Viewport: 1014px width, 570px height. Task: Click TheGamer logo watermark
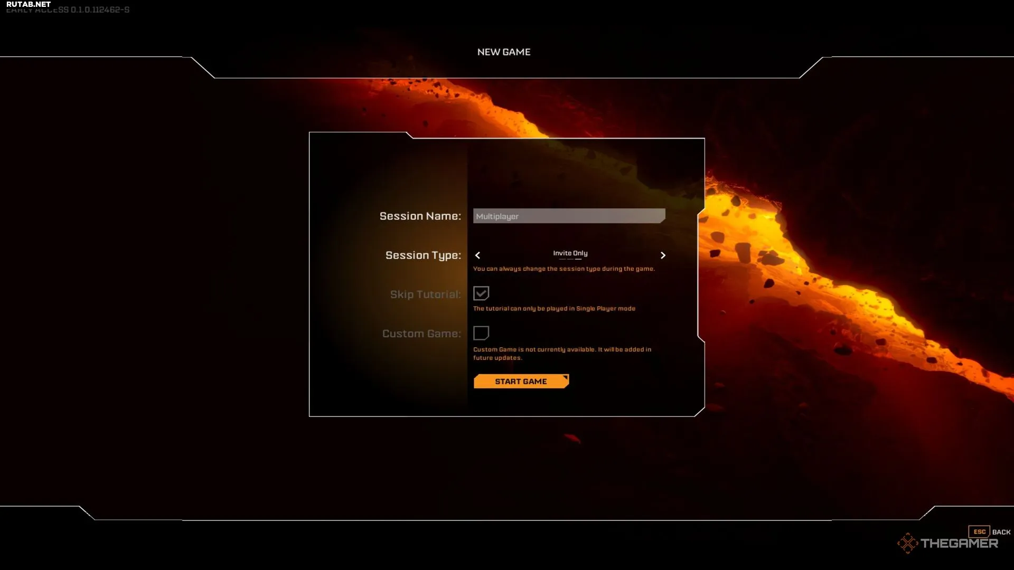[x=948, y=543]
